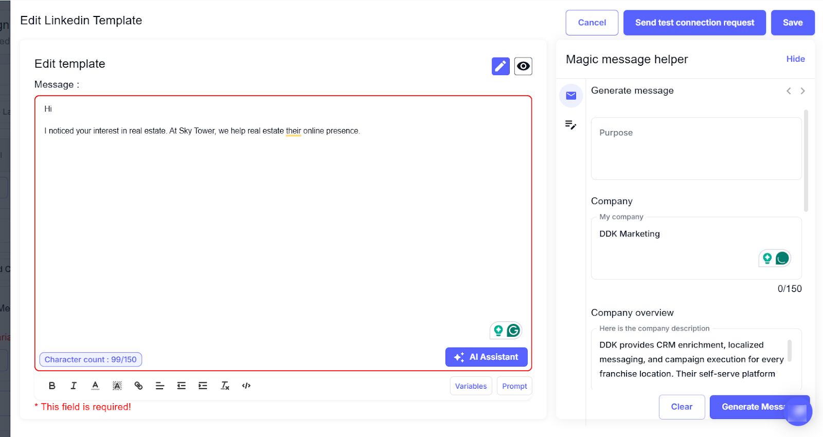
Task: Toggle bold text formatting
Action: point(52,386)
